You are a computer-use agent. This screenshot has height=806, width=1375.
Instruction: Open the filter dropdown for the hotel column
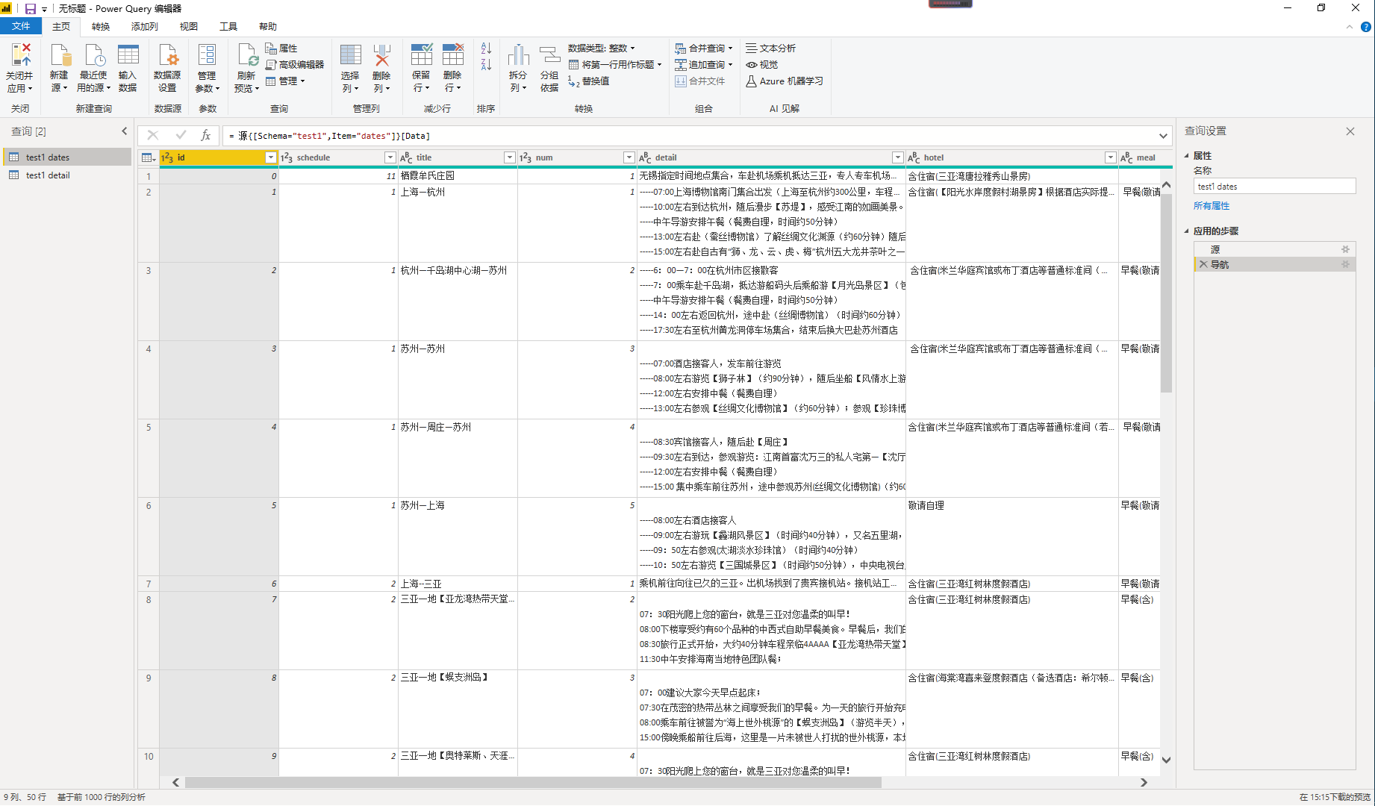click(1110, 157)
